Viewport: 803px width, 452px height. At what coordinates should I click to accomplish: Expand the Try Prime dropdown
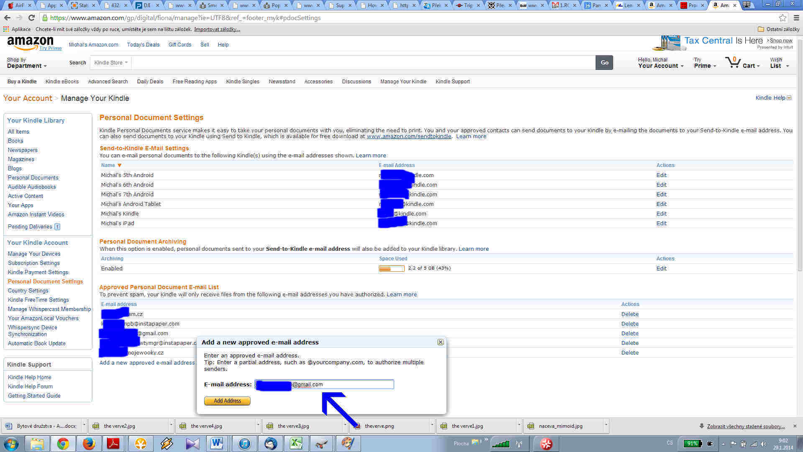(x=705, y=63)
